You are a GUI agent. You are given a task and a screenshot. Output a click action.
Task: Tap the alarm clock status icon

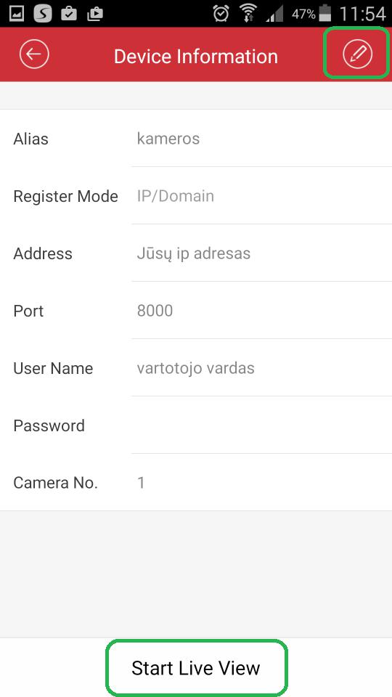pos(221,14)
